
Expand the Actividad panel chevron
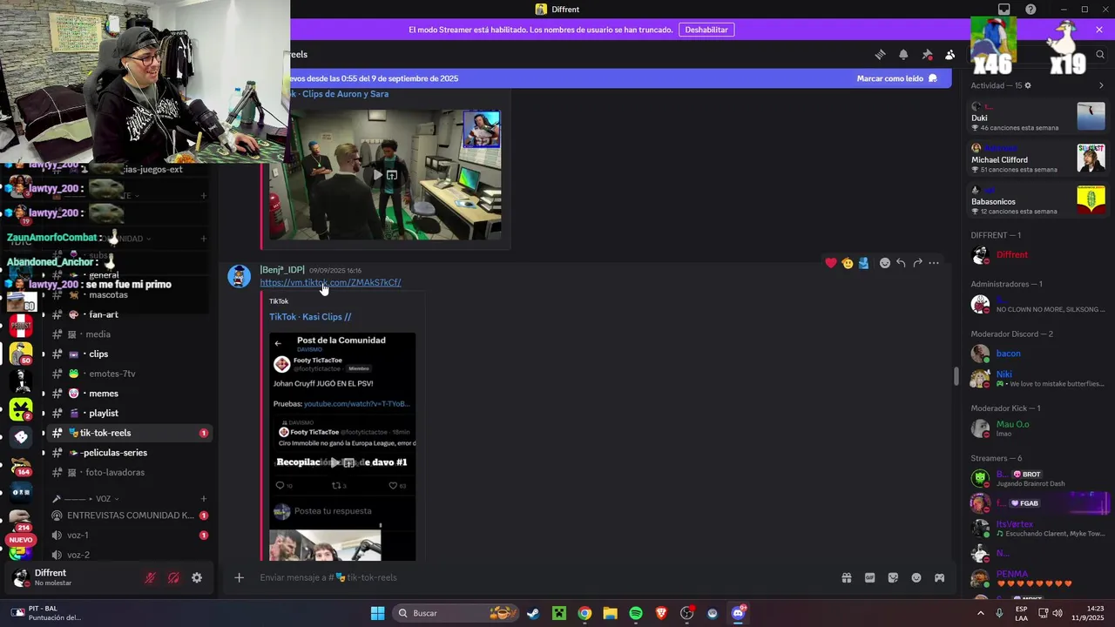[1101, 85]
